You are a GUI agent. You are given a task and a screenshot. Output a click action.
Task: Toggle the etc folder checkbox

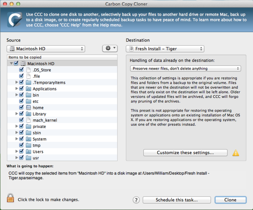point(21,101)
